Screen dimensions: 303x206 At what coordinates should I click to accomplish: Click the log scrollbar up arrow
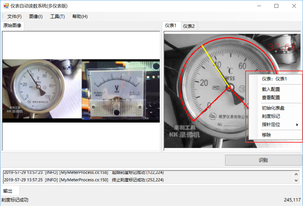pos(296,174)
